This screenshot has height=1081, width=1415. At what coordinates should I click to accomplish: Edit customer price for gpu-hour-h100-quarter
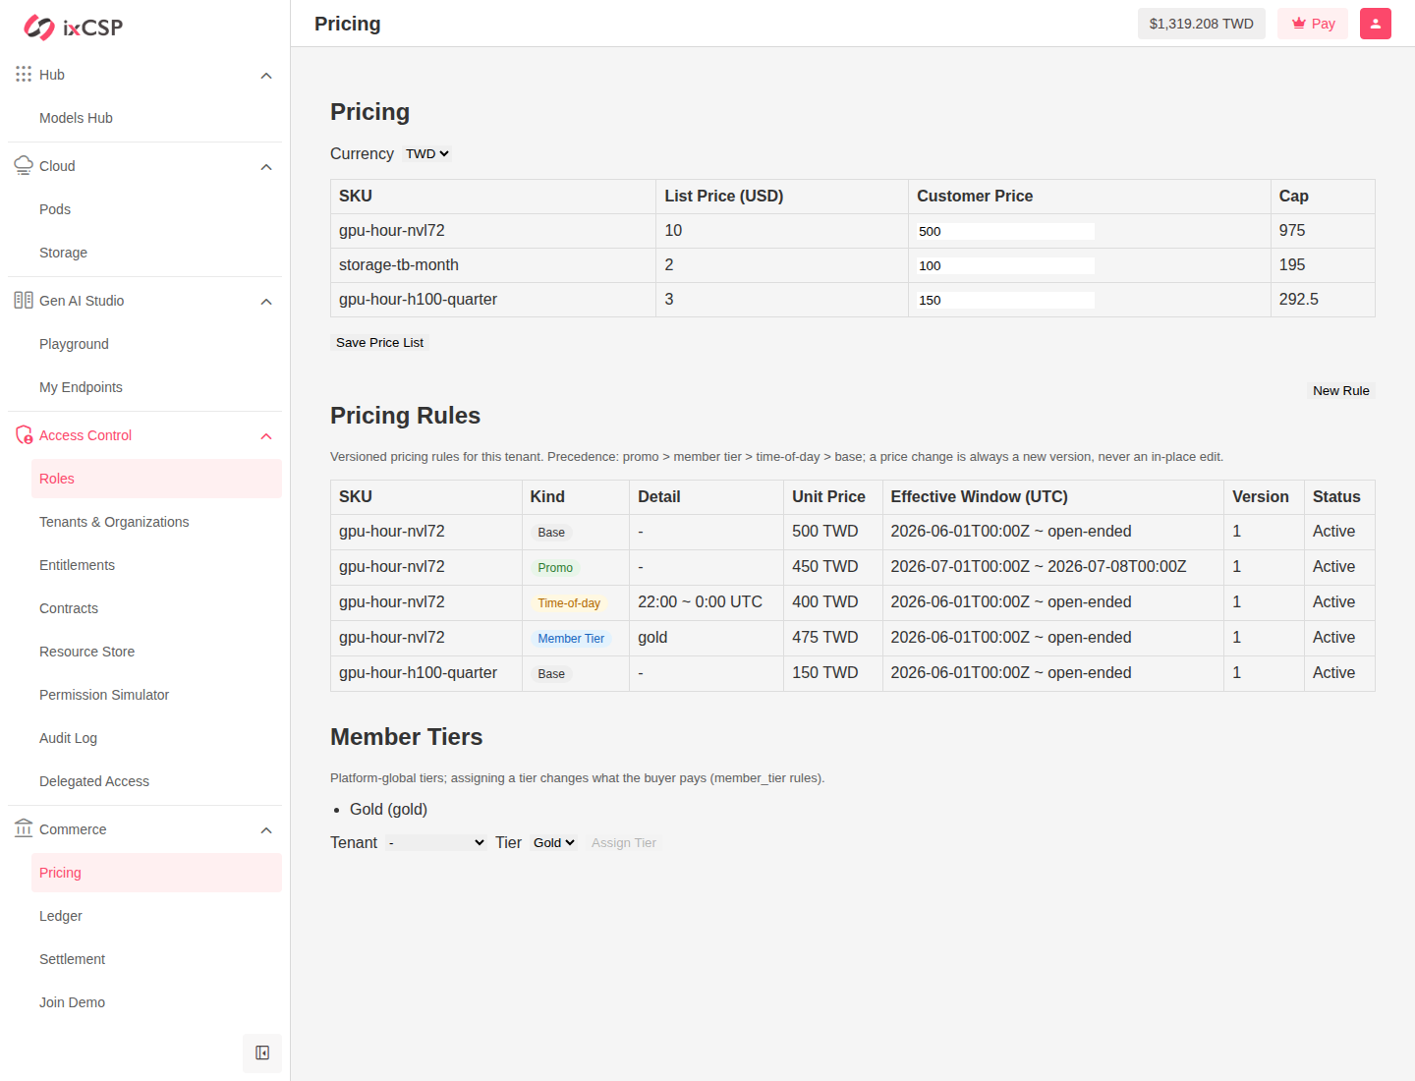[1005, 301]
